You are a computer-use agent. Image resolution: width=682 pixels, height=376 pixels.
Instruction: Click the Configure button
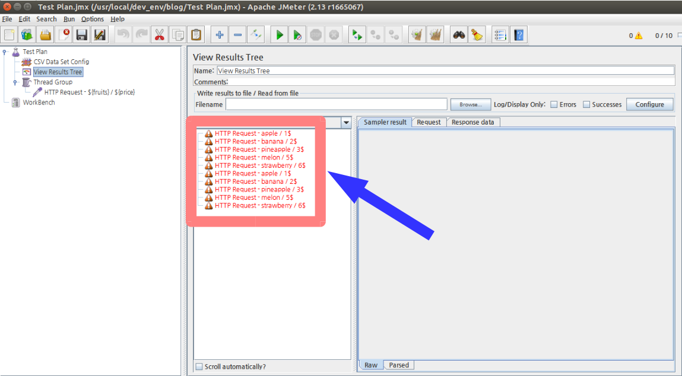pos(650,104)
